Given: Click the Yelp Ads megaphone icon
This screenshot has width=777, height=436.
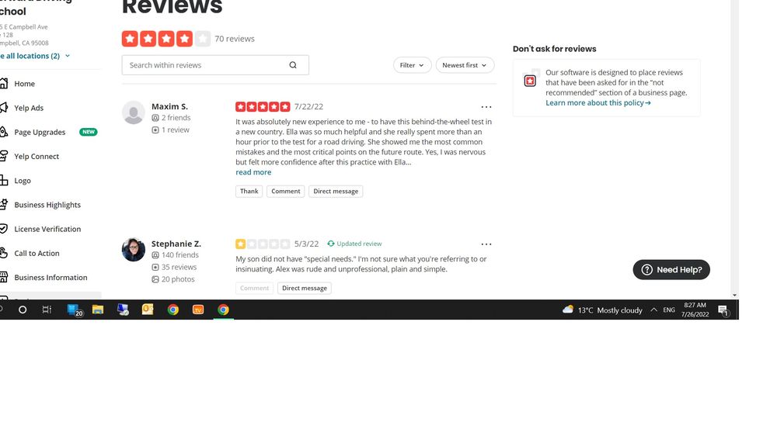Looking at the screenshot, I should (x=3, y=107).
